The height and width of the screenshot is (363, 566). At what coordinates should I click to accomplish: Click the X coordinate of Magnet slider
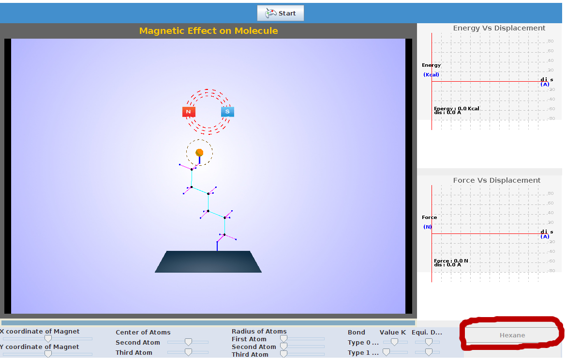(47, 339)
